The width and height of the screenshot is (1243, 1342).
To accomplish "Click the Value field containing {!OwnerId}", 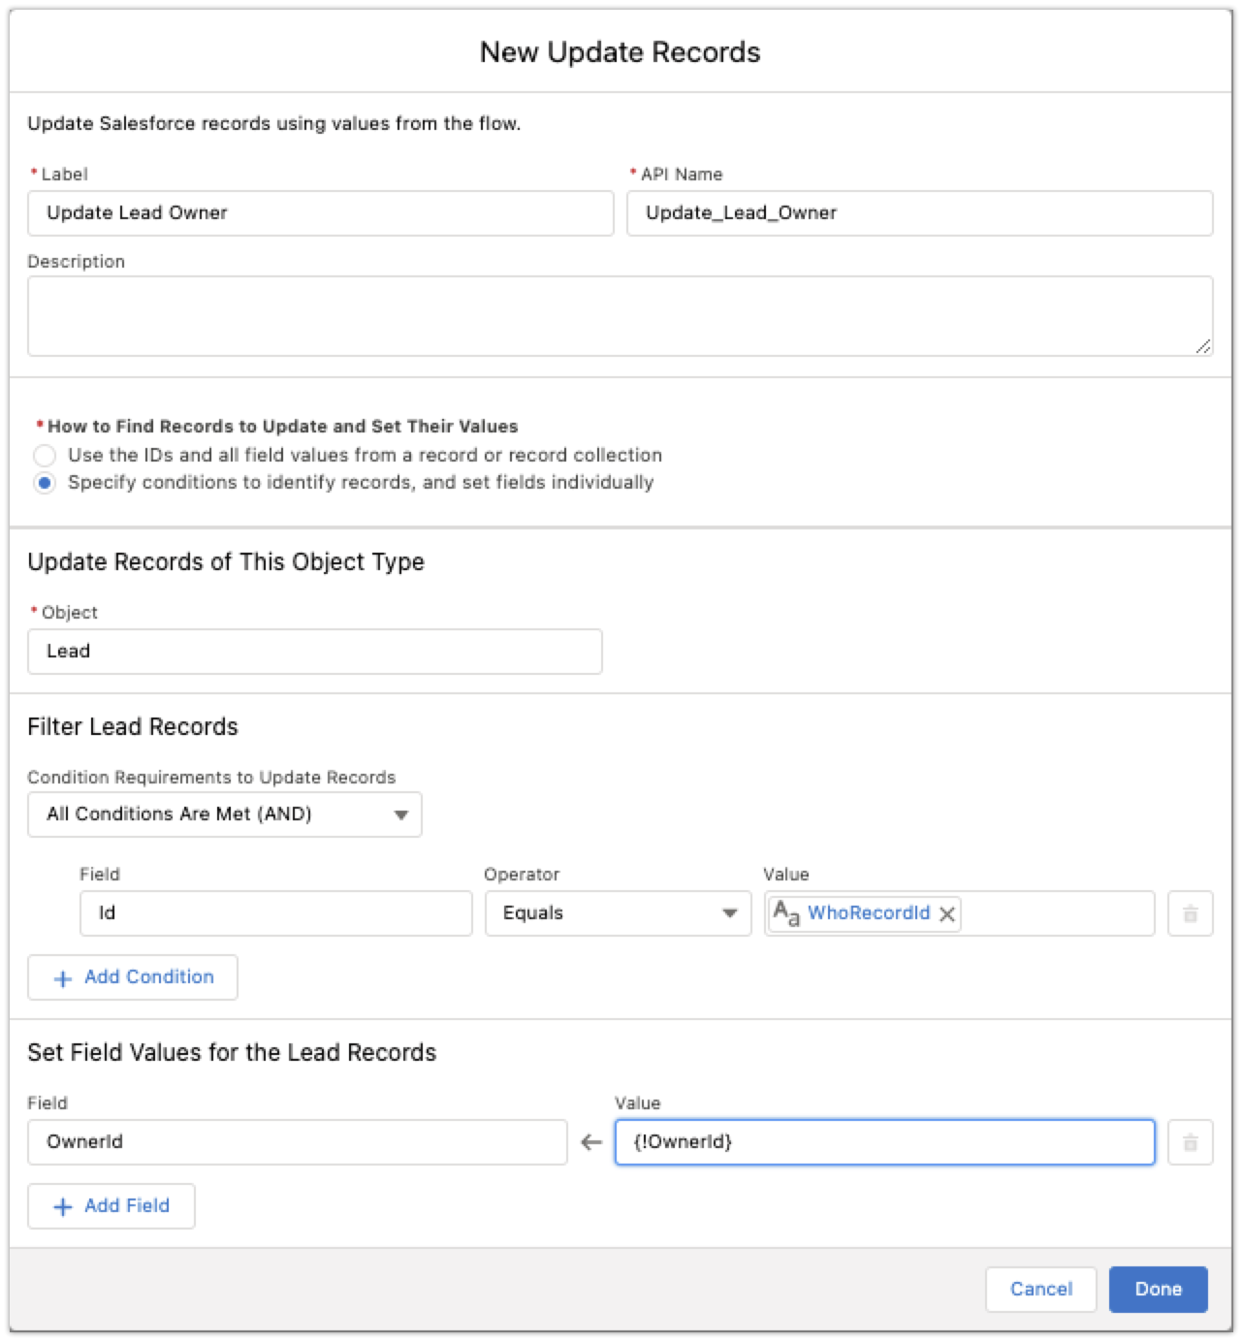I will (x=884, y=1142).
